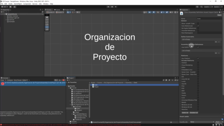
Task: Toggle hidden-objects visibility icon in Scene toolbar
Action: (x=167, y=12)
